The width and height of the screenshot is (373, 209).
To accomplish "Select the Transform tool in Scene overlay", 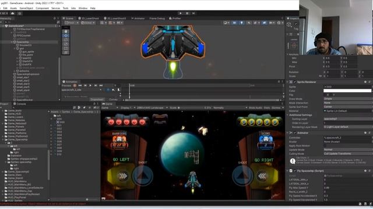I will (66, 52).
